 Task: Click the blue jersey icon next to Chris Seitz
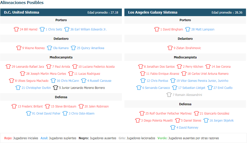[42, 29]
